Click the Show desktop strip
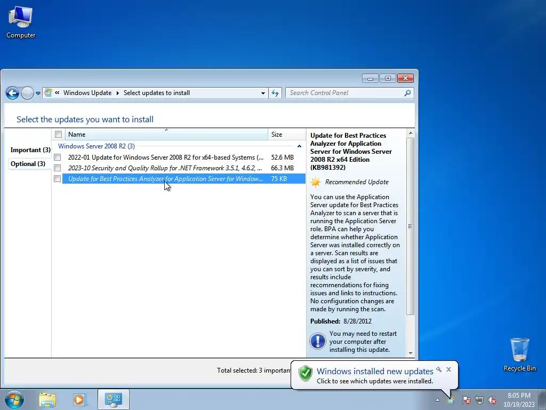Image resolution: width=546 pixels, height=410 pixels. coord(543,399)
